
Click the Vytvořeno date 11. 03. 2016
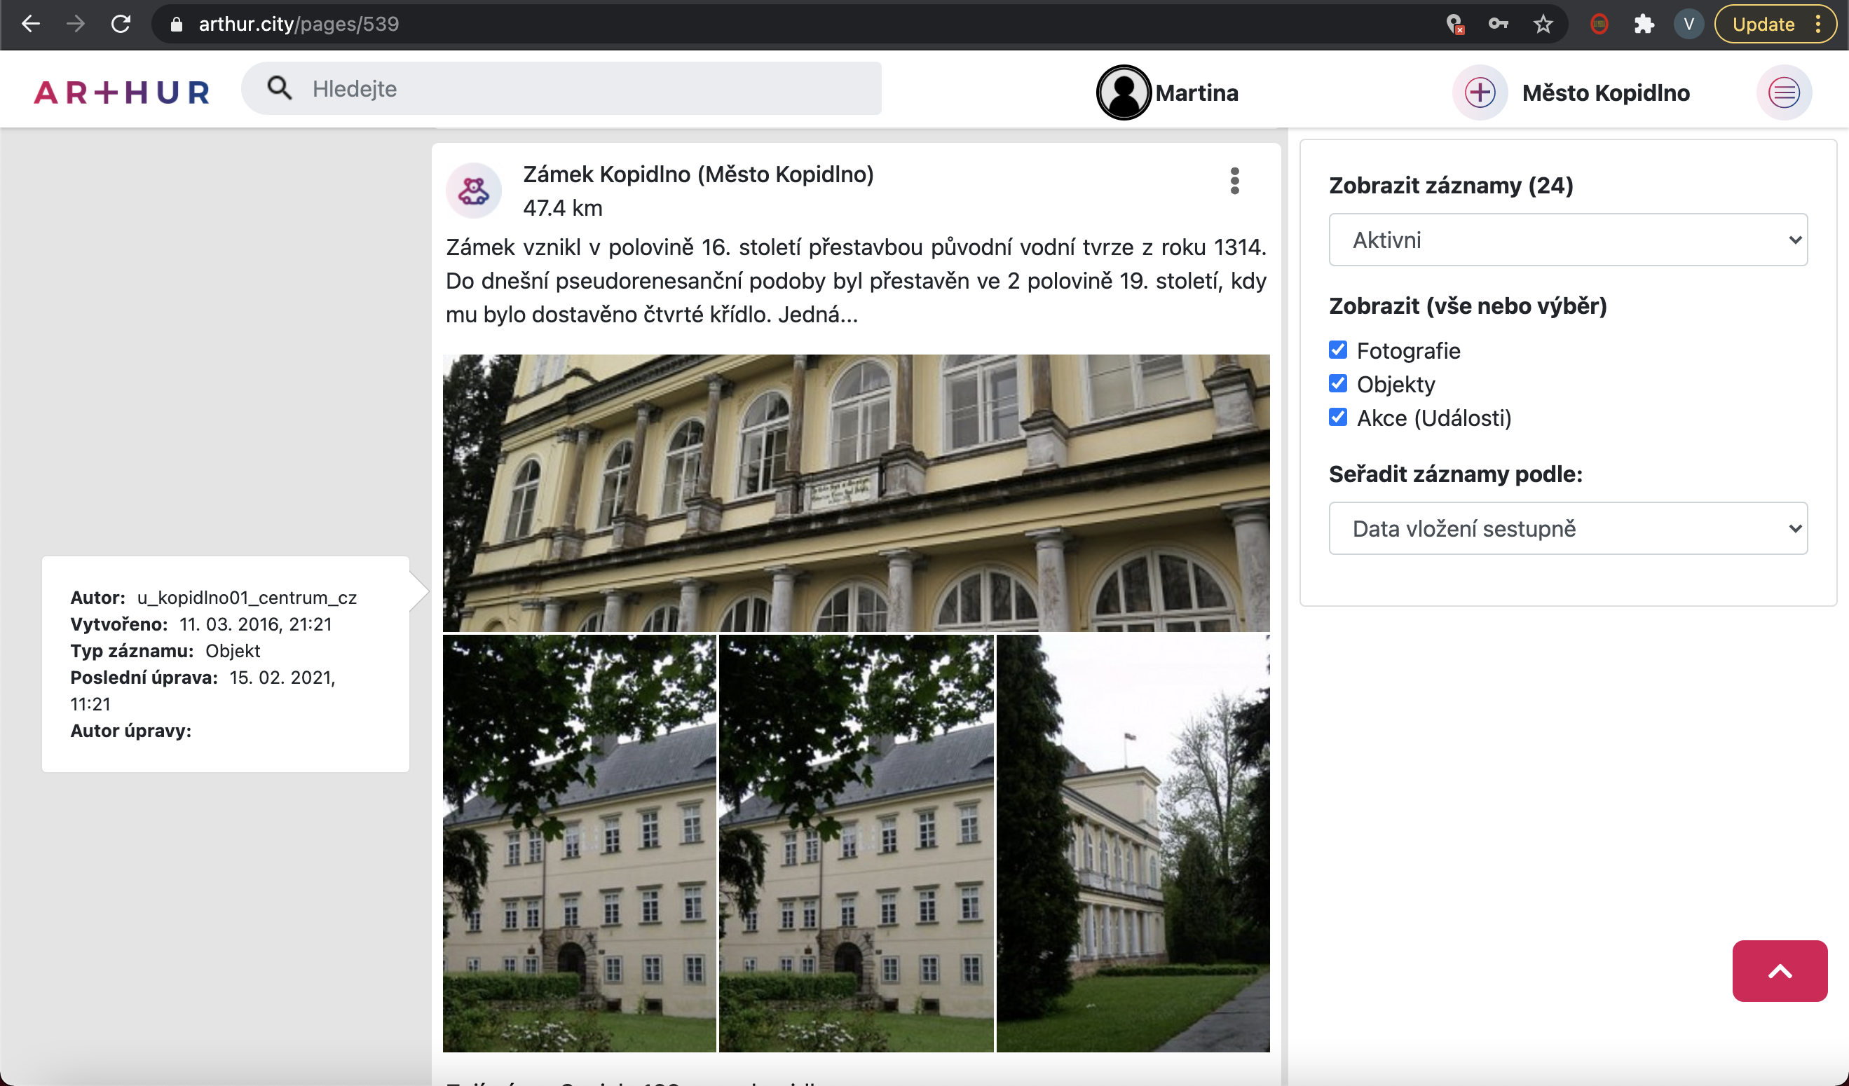255,624
